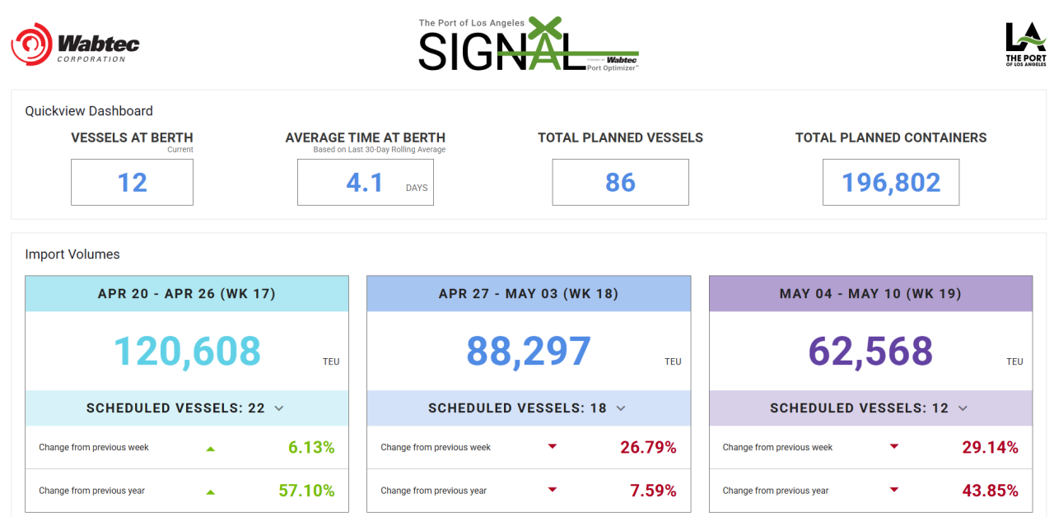This screenshot has height=517, width=1054.
Task: Select the Apr 27 - May 03 week header
Action: pos(529,294)
